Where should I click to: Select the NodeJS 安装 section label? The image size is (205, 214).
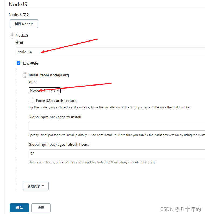[19, 15]
